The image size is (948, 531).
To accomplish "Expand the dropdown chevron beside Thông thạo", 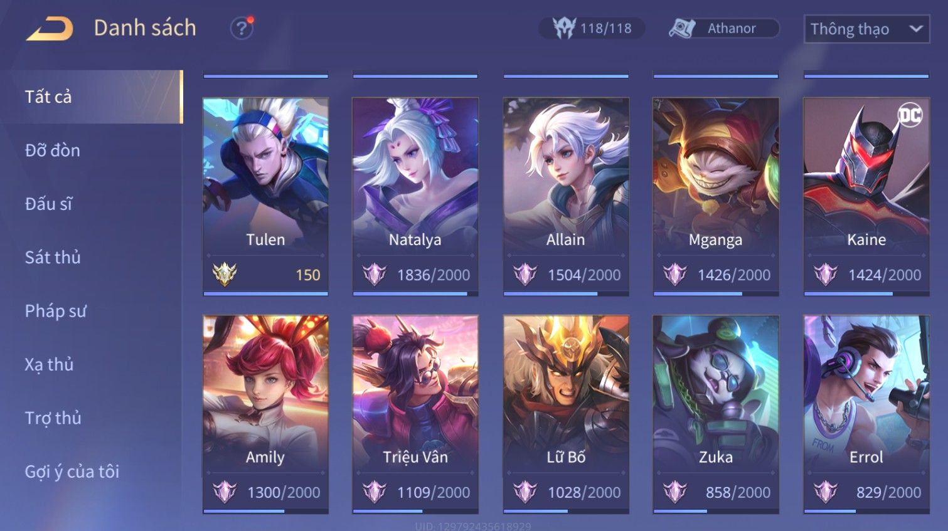I will pyautogui.click(x=915, y=29).
